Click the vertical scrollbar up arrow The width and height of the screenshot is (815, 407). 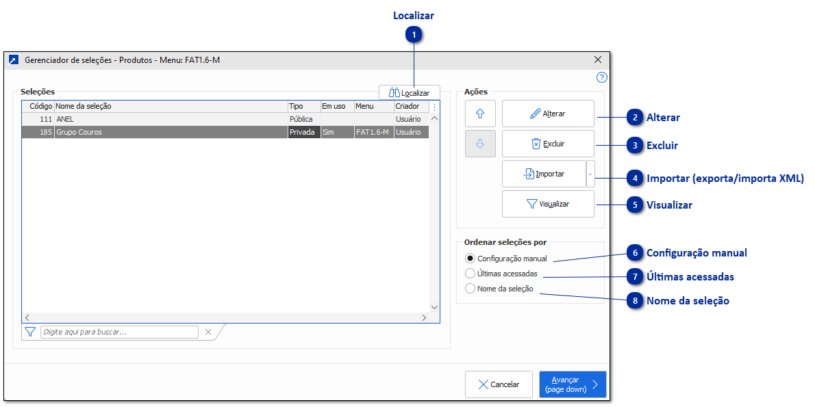434,118
